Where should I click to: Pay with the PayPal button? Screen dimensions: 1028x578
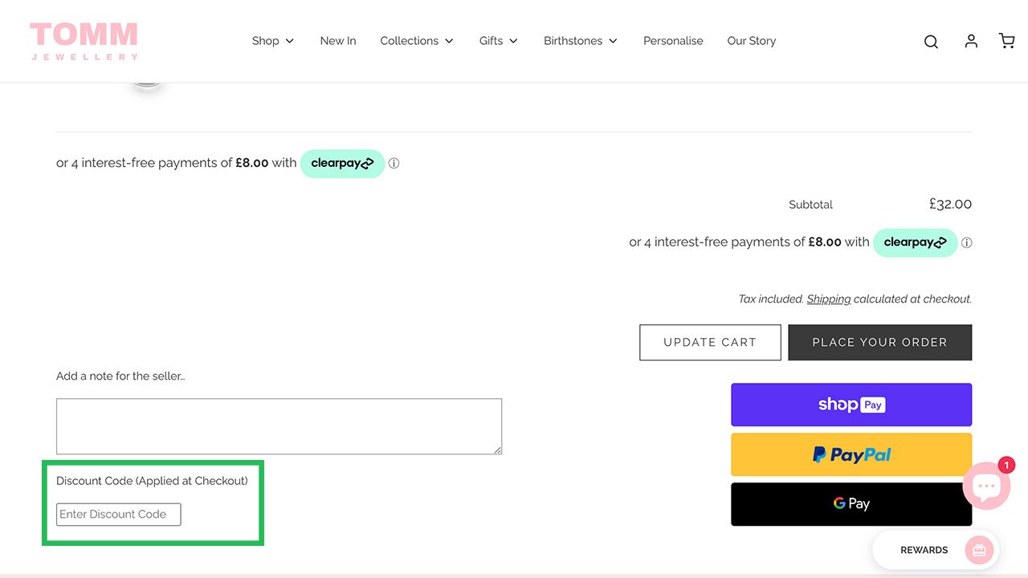point(851,454)
